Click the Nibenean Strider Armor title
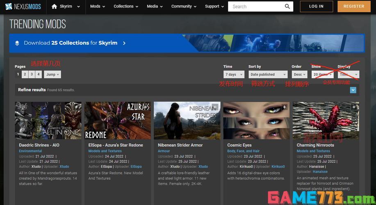This screenshot has width=376, height=205. [x=180, y=145]
